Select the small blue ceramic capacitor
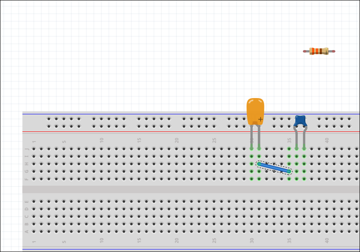The image size is (360, 252). point(300,121)
